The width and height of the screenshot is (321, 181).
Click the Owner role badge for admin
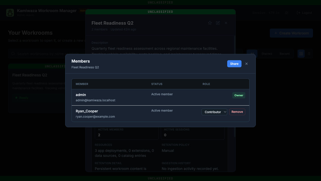point(239,95)
